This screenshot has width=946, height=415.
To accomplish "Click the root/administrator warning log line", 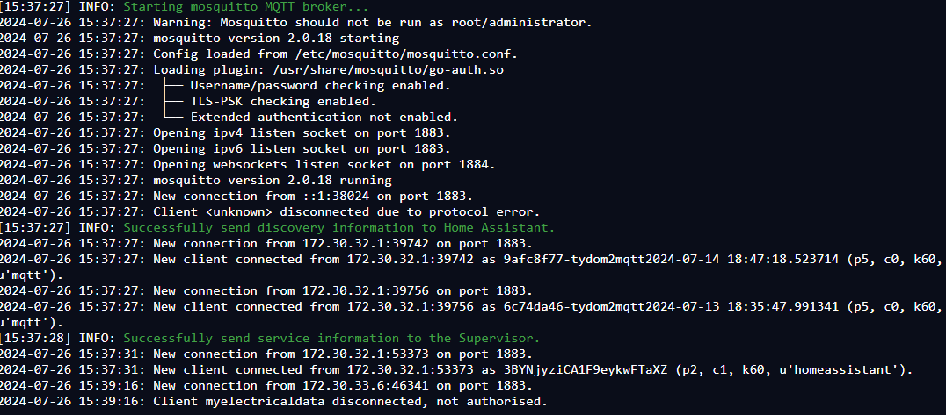I will [x=296, y=23].
